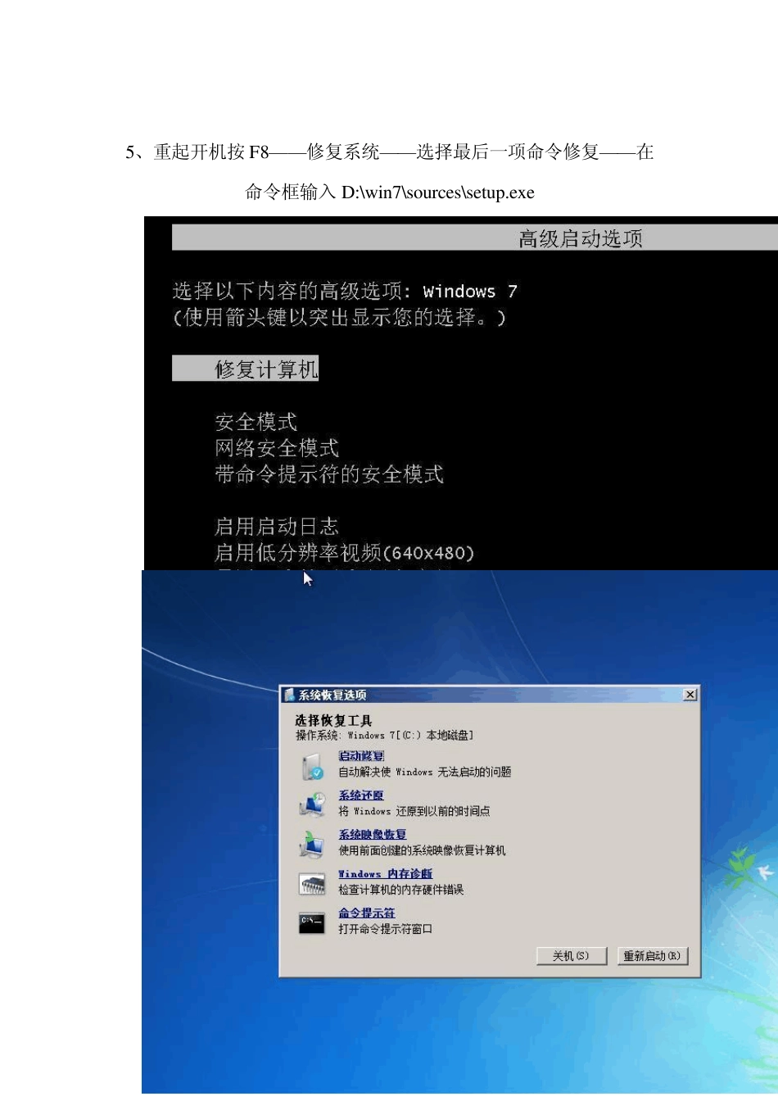
Task: Click the startup repair icon
Action: coord(312,767)
